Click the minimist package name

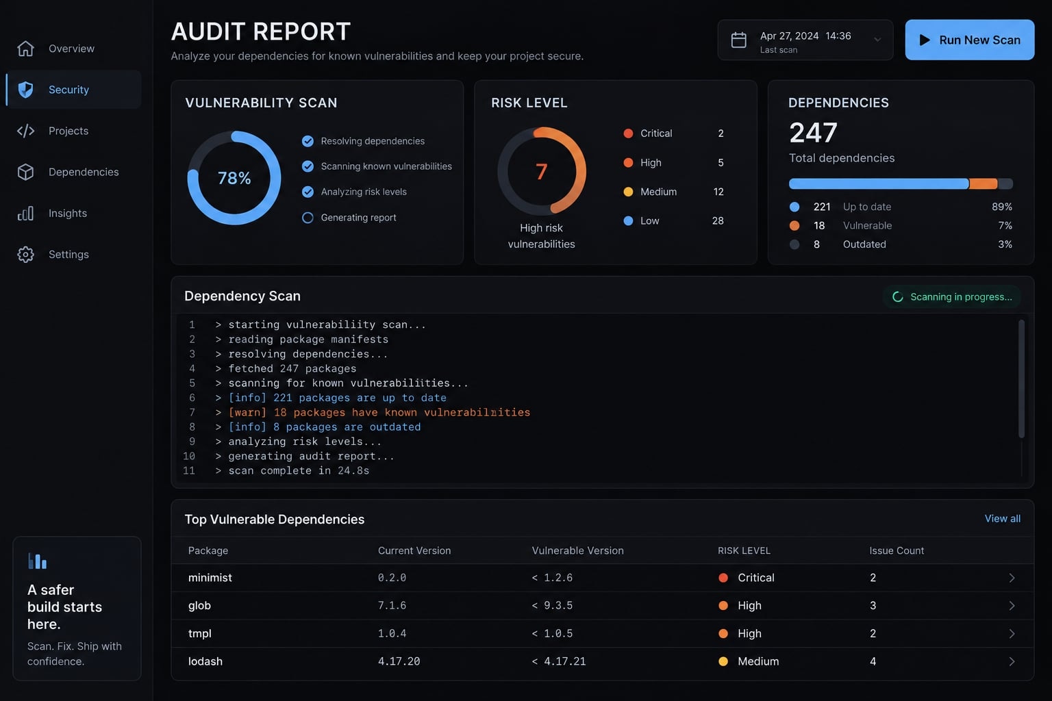click(210, 578)
